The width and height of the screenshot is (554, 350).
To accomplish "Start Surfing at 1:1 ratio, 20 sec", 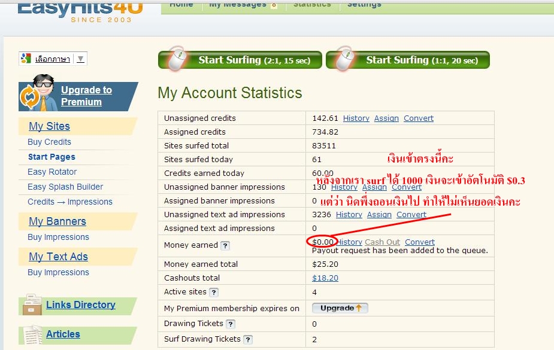I will [408, 60].
